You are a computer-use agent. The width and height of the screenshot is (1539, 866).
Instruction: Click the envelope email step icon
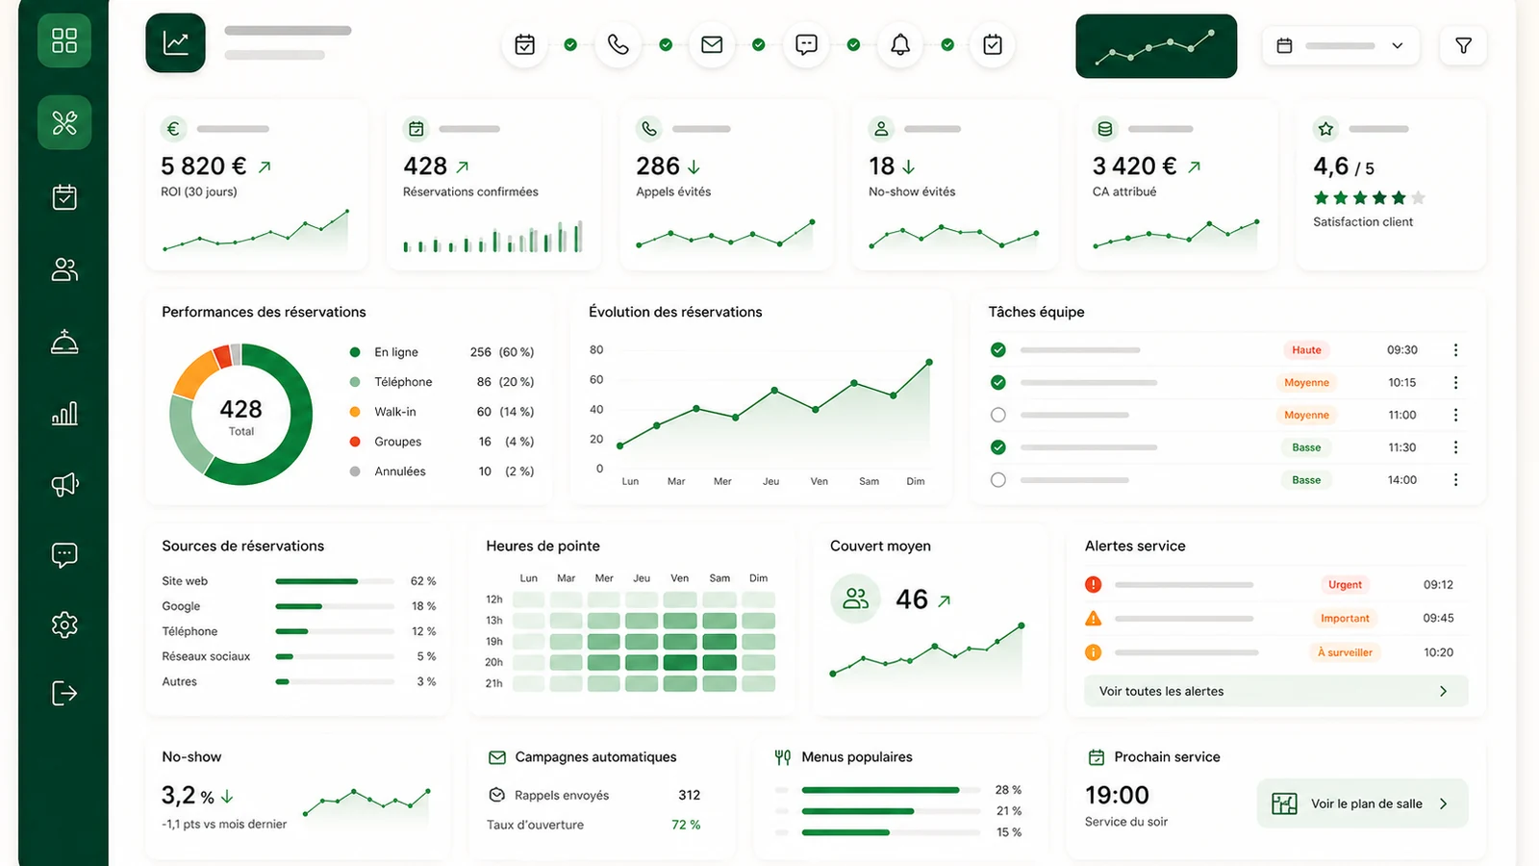point(712,45)
